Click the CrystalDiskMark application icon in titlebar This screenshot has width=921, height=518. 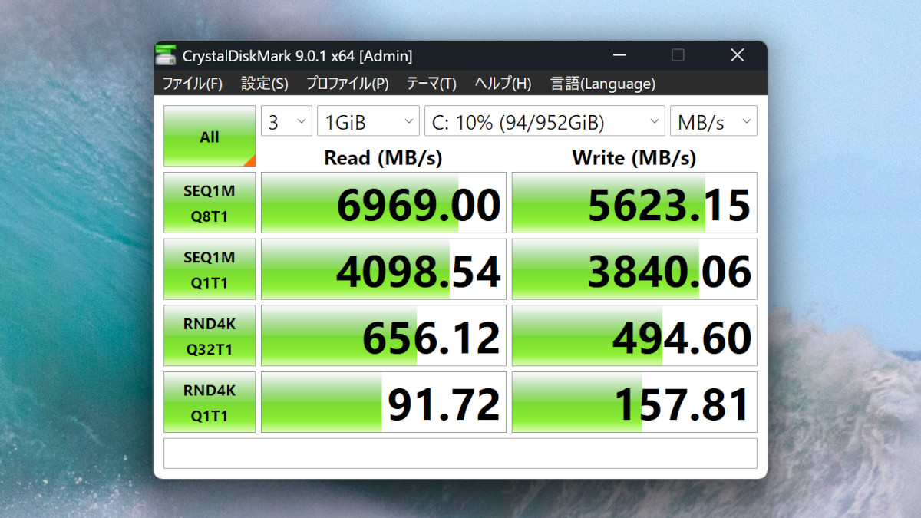pos(167,54)
